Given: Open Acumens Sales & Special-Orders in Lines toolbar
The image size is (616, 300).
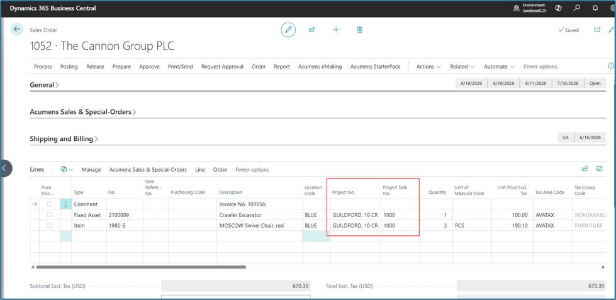Looking at the screenshot, I should 148,170.
